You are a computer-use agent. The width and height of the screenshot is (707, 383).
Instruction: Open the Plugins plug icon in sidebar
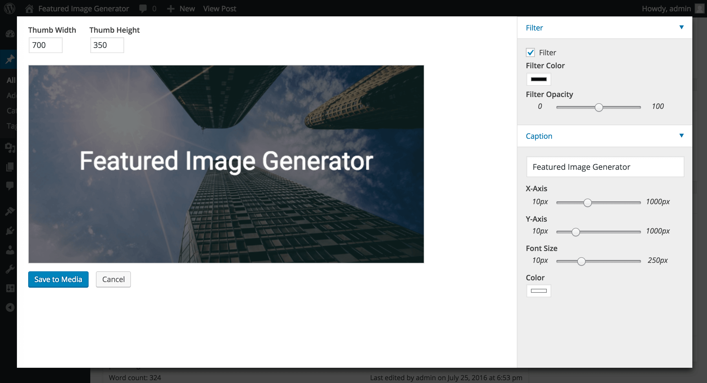(x=10, y=231)
